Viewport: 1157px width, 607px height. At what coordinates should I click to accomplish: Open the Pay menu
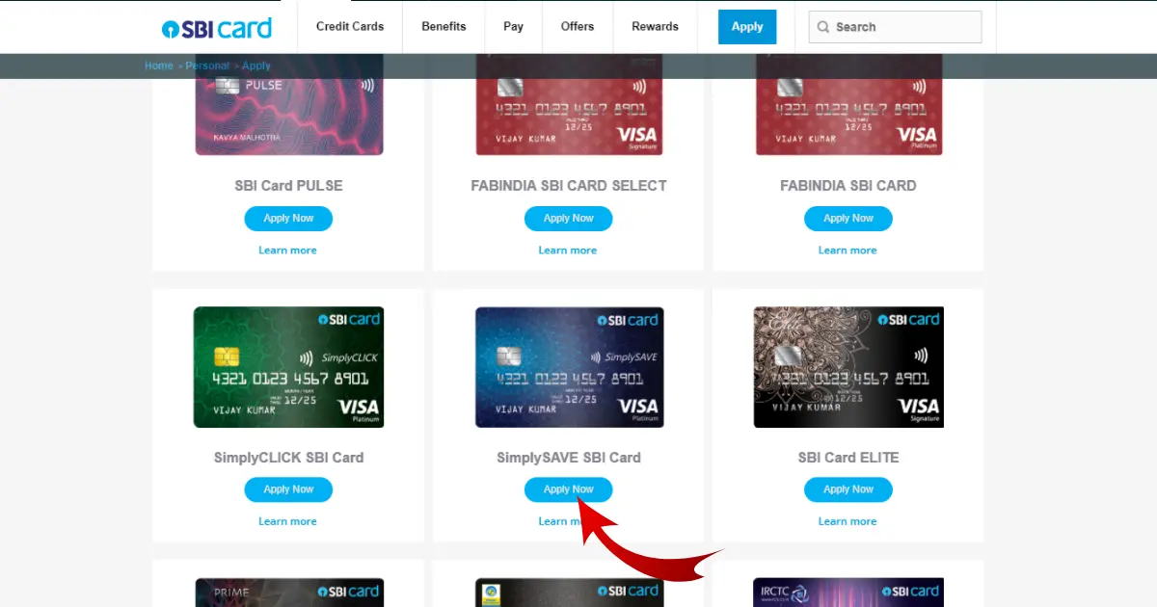(513, 27)
